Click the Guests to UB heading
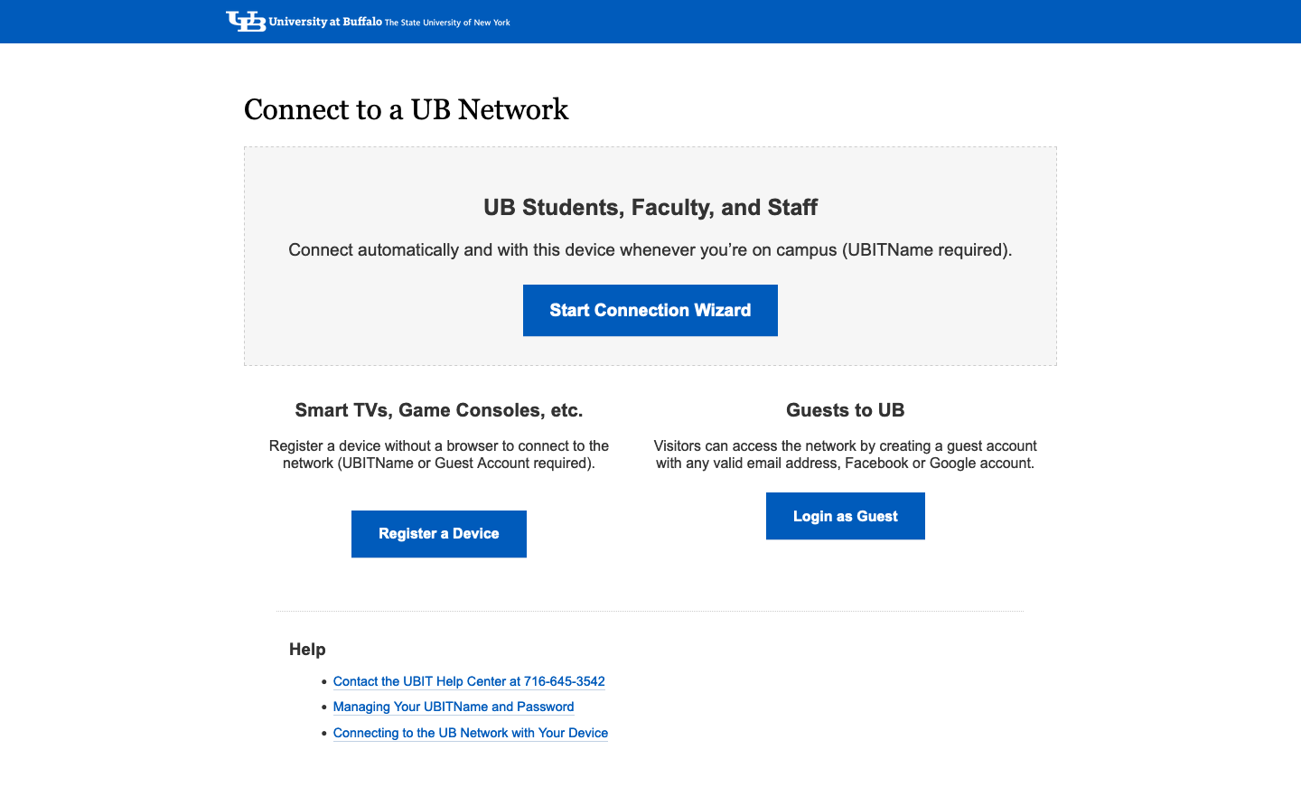The height and width of the screenshot is (787, 1301). 845,410
